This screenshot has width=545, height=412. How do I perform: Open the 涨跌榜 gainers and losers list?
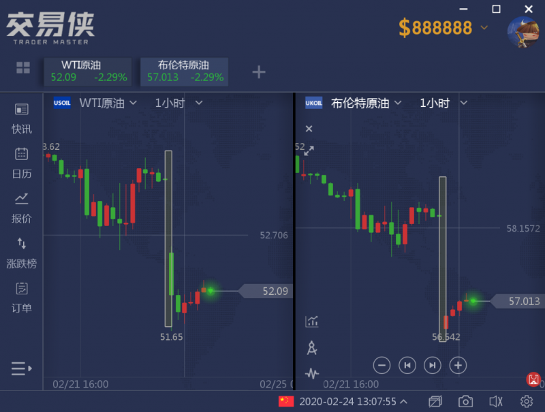22,253
